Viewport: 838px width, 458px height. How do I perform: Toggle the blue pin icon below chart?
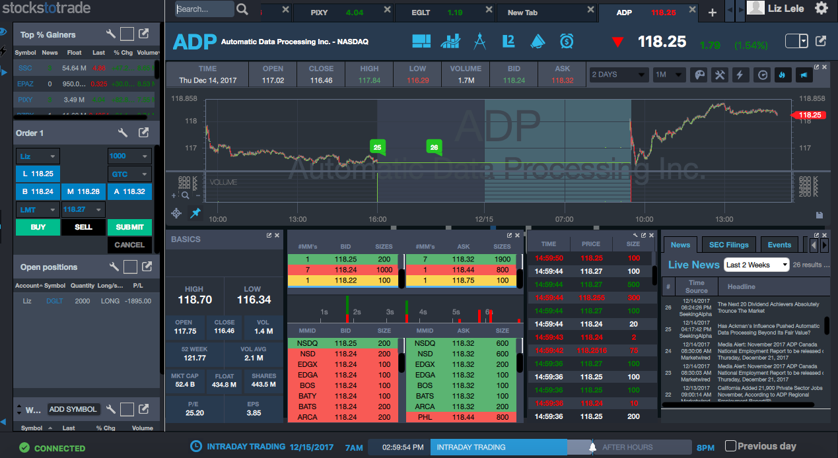pos(195,213)
